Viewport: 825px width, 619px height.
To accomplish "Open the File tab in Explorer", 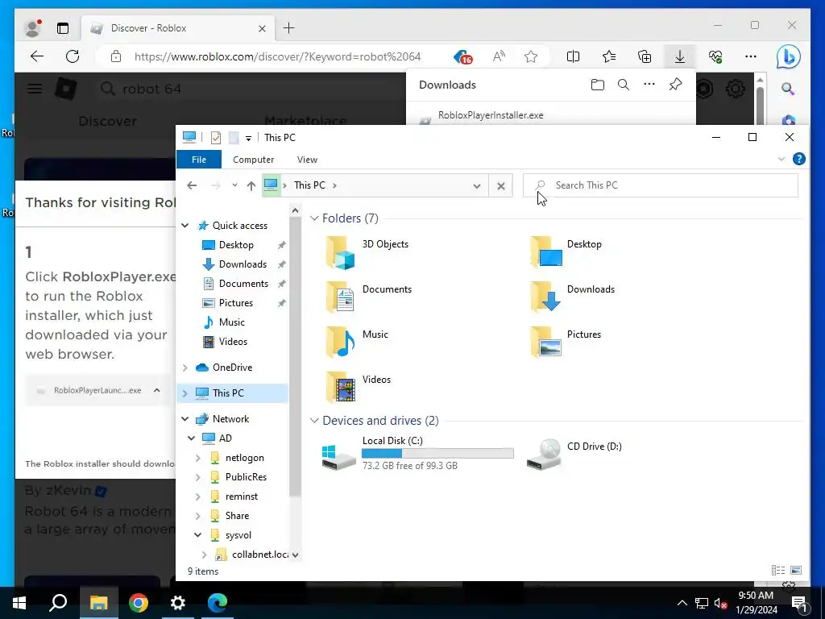I will click(x=199, y=160).
